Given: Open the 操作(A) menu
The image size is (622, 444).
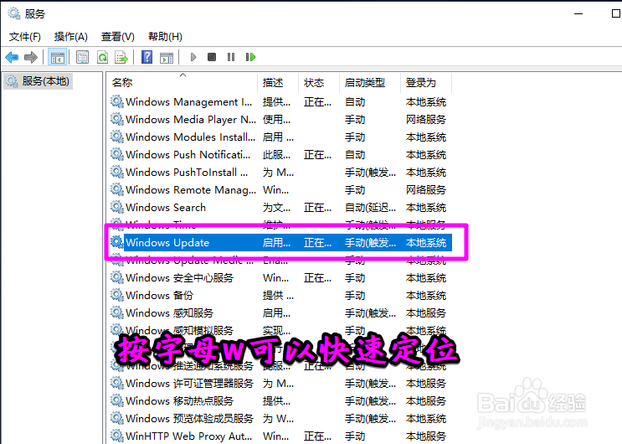Looking at the screenshot, I should point(70,37).
